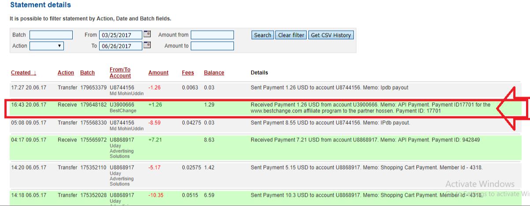The image size is (530, 206).
Task: Expand the Action filter dropdown
Action: (47, 46)
